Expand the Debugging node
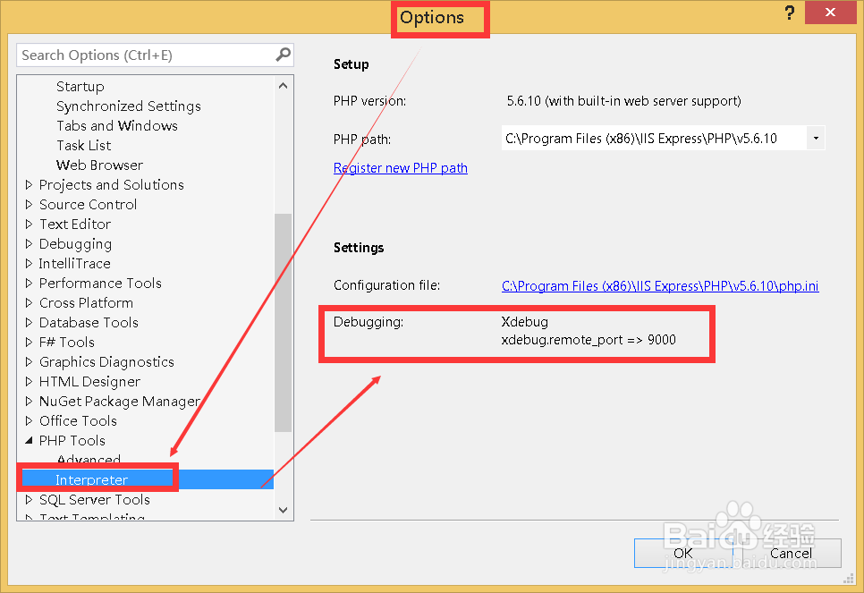Screen dimensions: 864x593 pyautogui.click(x=30, y=243)
